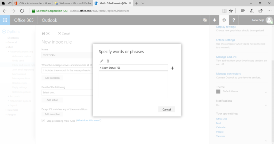
Task: Open the Select one action dropdown
Action: [67, 93]
